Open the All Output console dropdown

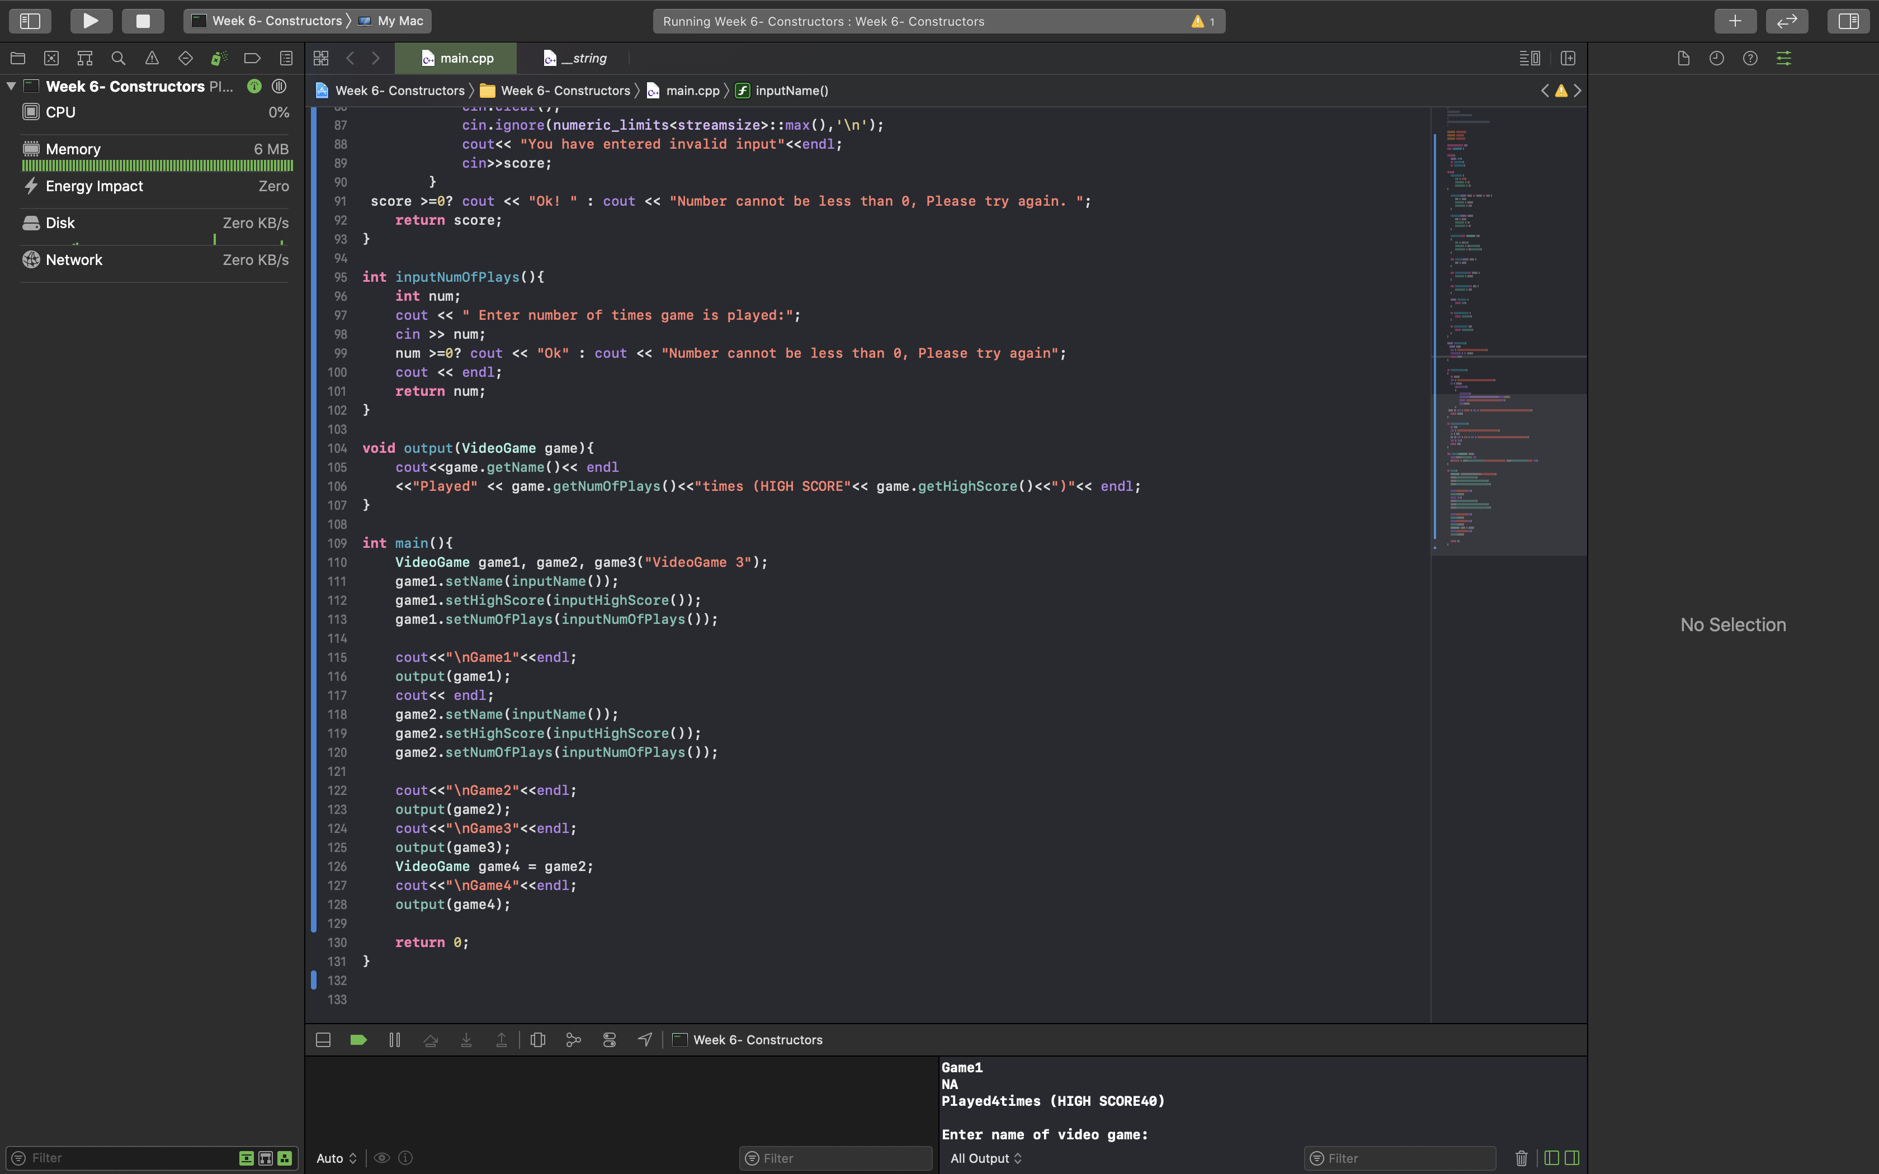tap(985, 1158)
